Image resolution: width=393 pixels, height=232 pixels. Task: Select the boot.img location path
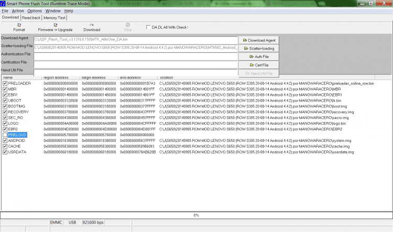coord(253,106)
